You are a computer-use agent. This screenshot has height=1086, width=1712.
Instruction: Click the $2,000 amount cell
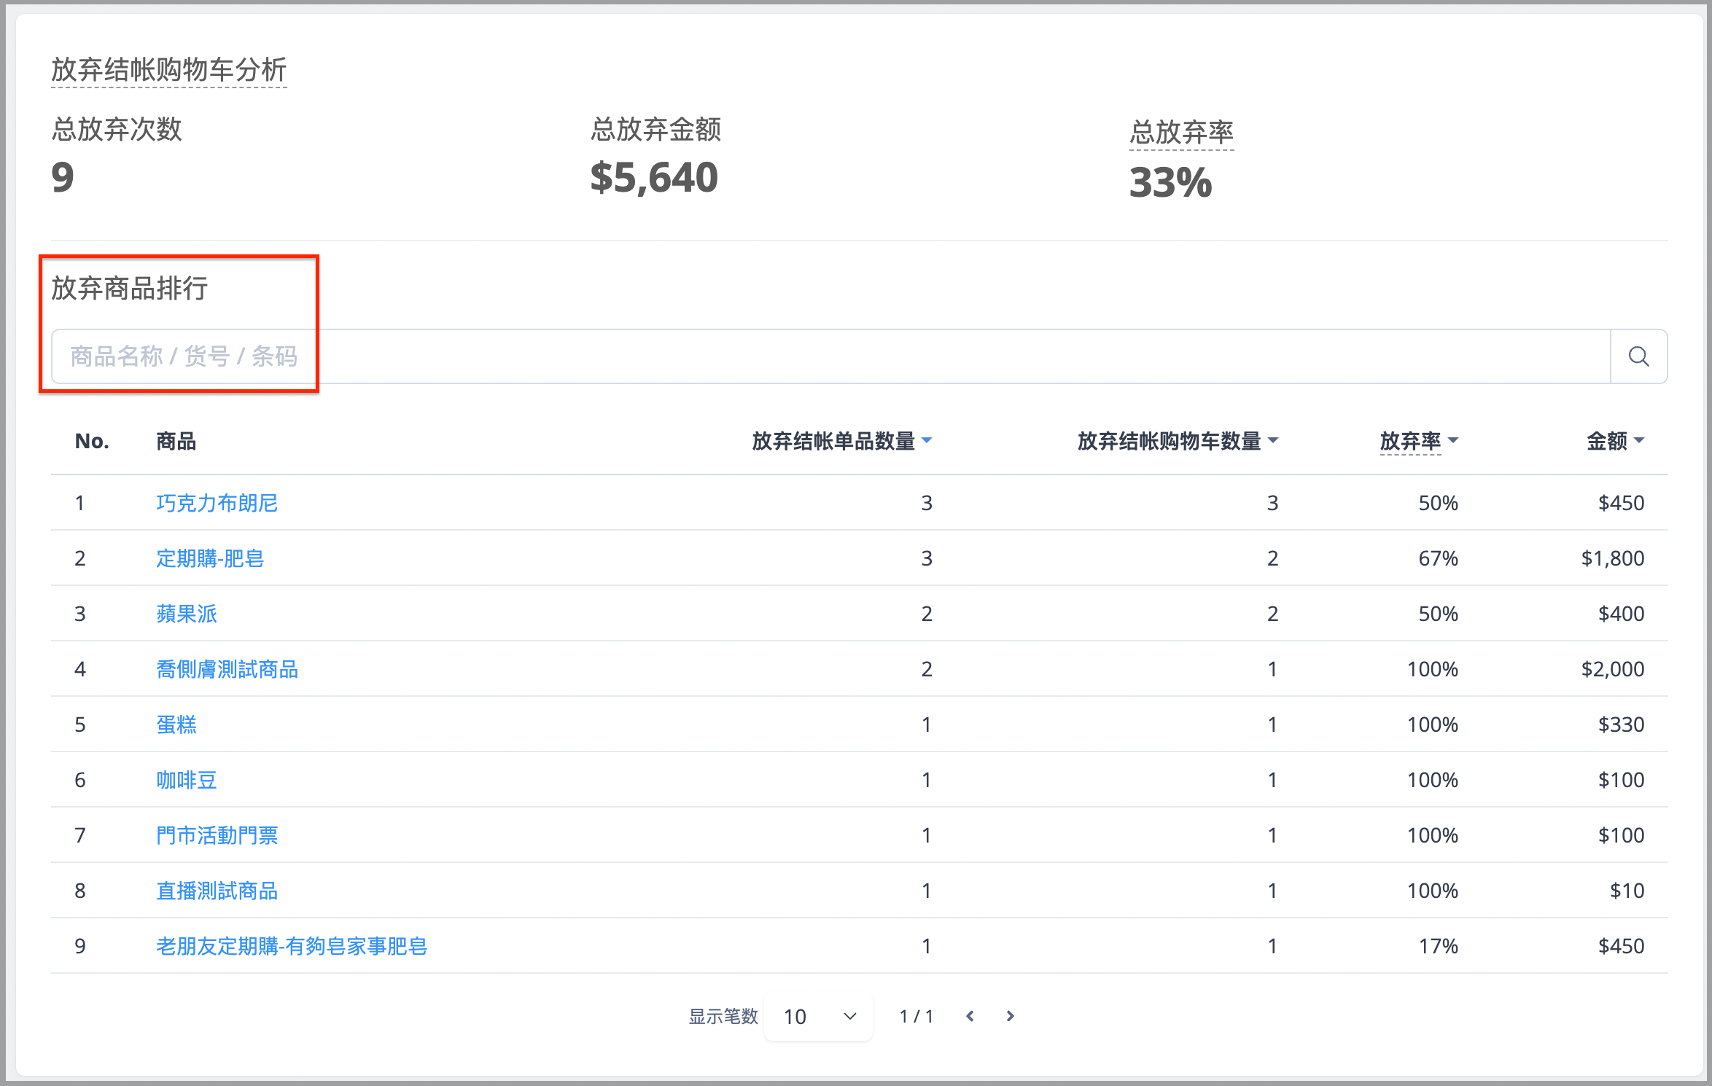[1612, 669]
